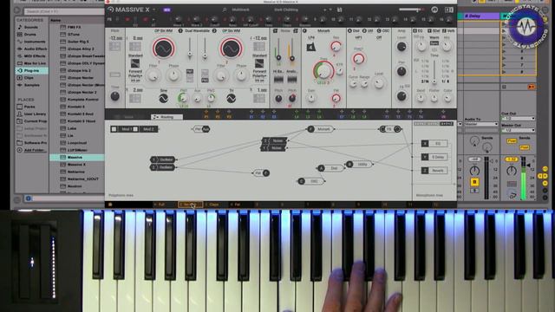
Task: Open the Massive X main menu arrow
Action: pos(154,10)
